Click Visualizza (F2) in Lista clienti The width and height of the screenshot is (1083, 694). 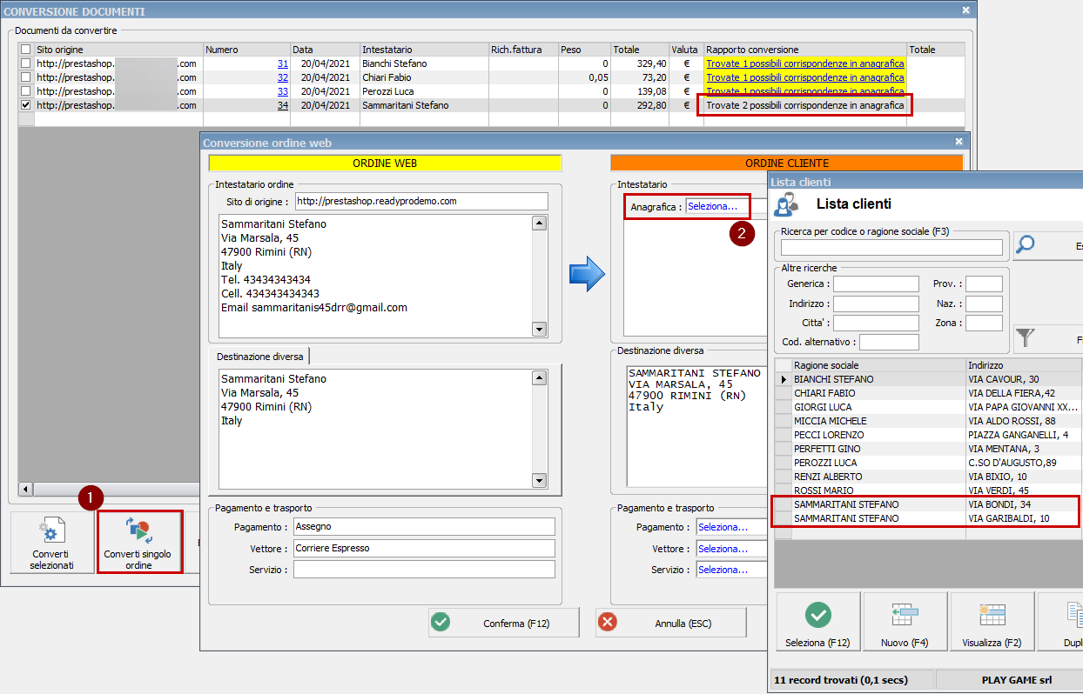[992, 621]
